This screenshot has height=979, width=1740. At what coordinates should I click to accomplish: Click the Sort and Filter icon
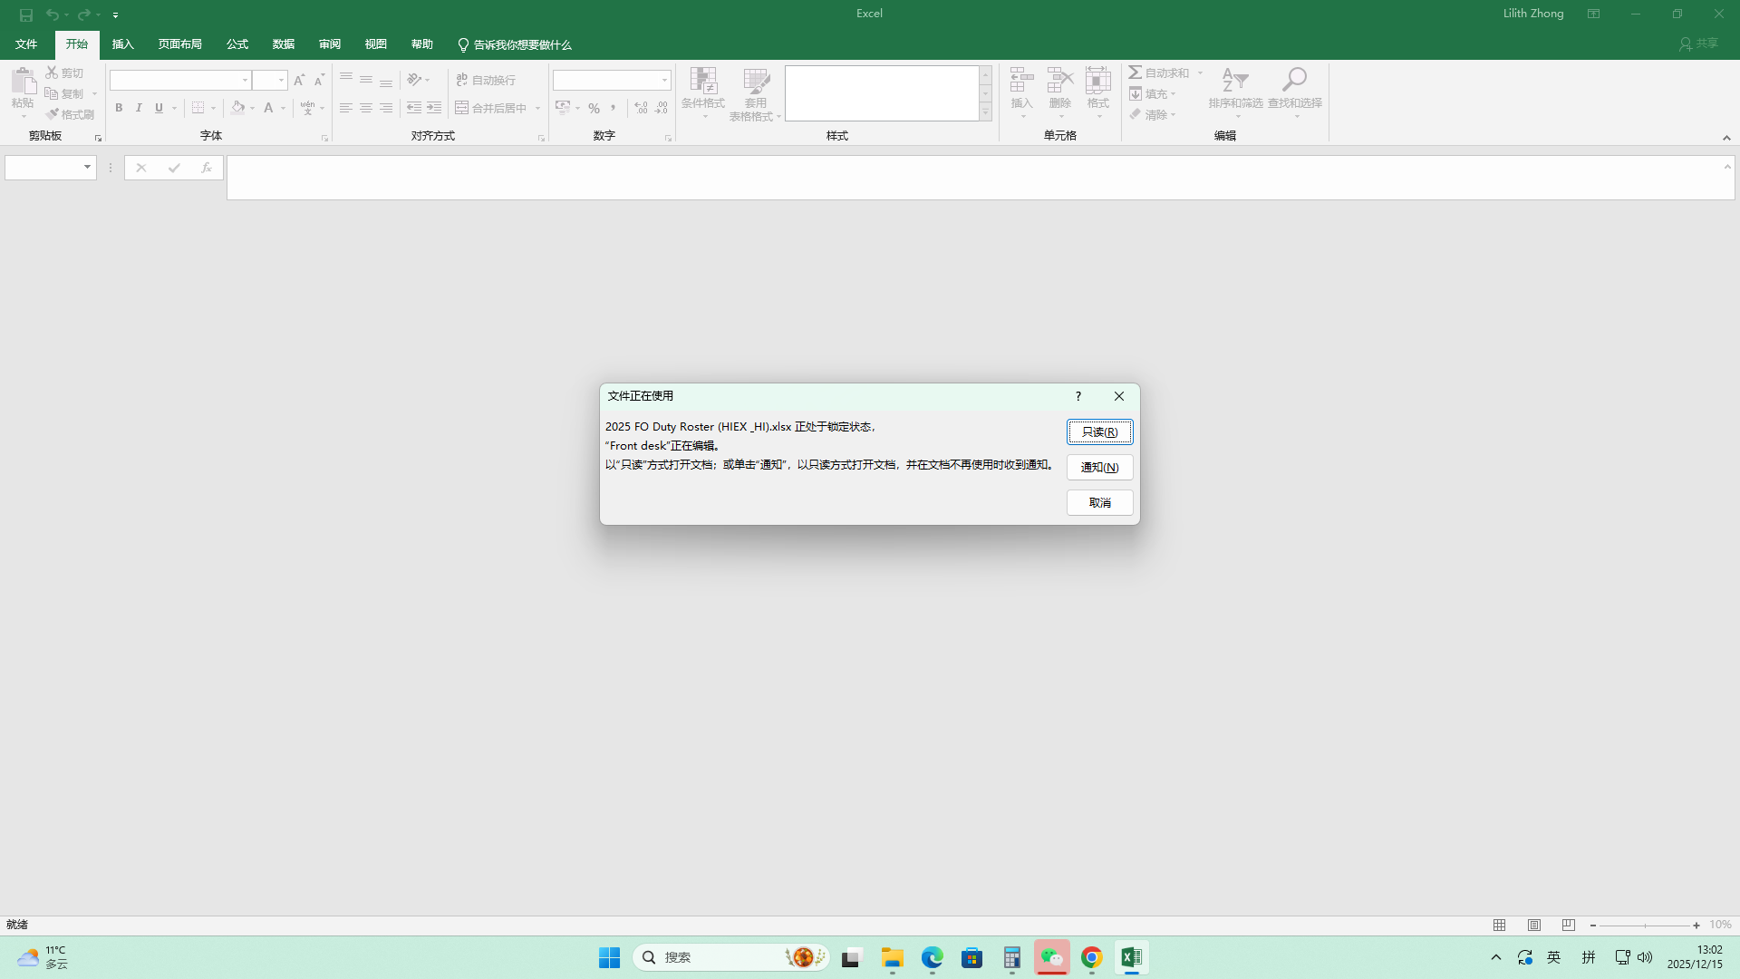(x=1234, y=80)
